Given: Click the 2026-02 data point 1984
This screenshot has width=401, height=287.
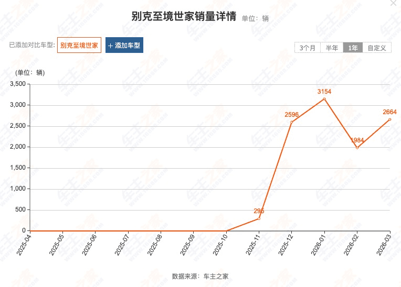Looking at the screenshot, I should [357, 148].
